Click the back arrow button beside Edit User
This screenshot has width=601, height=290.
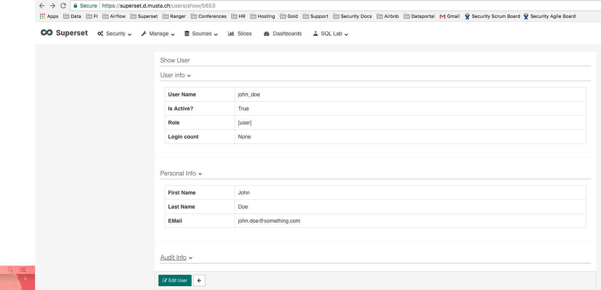point(199,280)
